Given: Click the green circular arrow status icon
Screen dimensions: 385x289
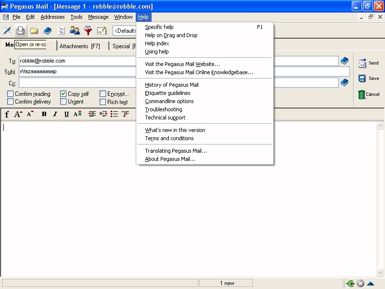Looking at the screenshot, I should click(x=350, y=284).
